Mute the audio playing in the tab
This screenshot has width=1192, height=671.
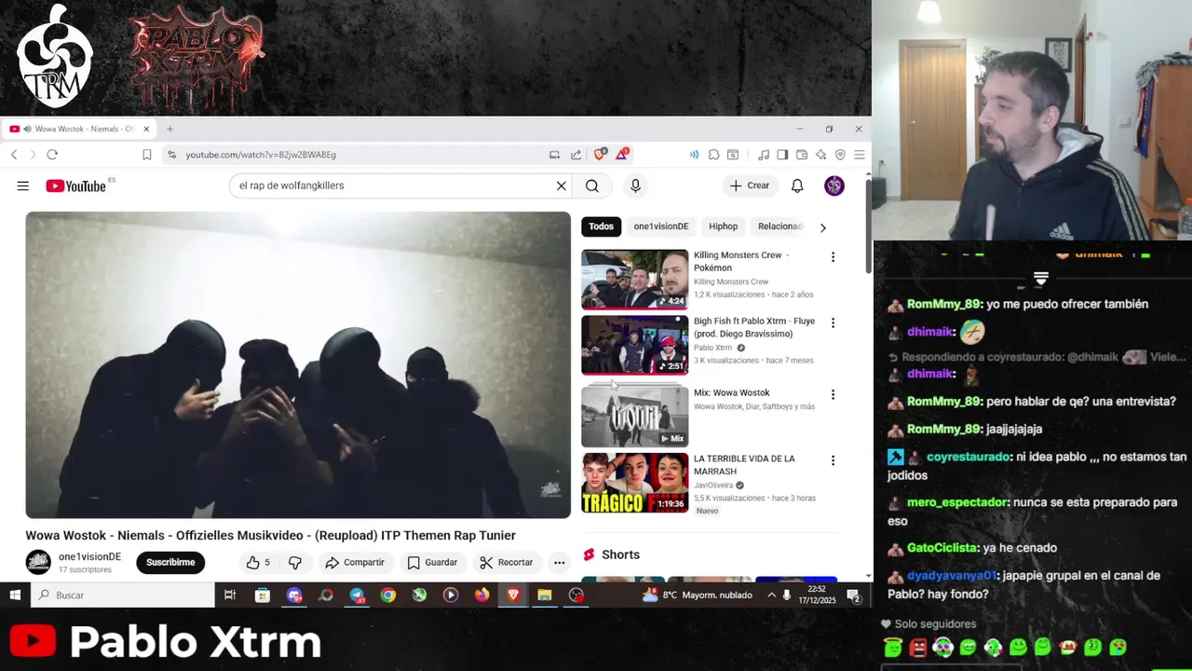tap(27, 129)
